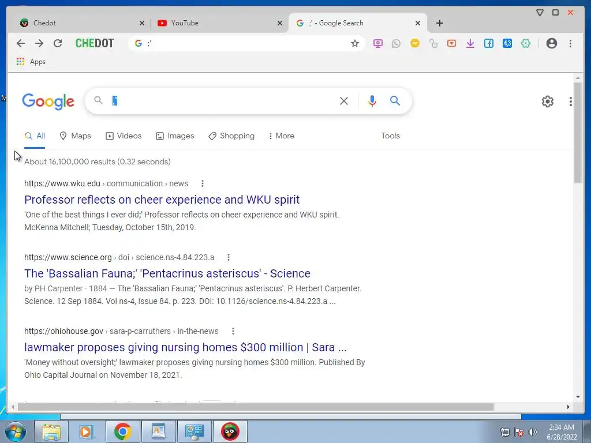This screenshot has height=443, width=591.
Task: Open the WKU cheer experience result
Action: pos(162,200)
